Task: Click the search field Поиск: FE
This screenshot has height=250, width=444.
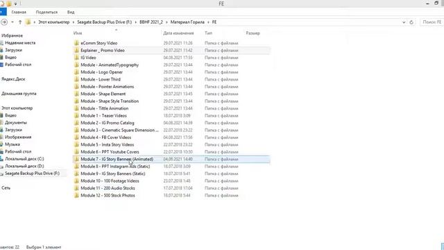Action: (x=432, y=22)
